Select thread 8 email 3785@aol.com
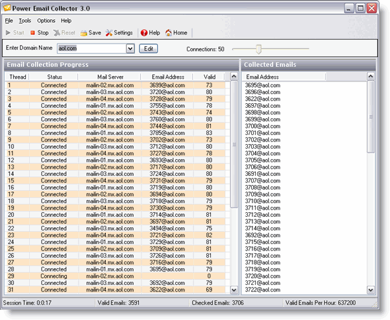This screenshot has width=390, height=320. tap(167, 133)
